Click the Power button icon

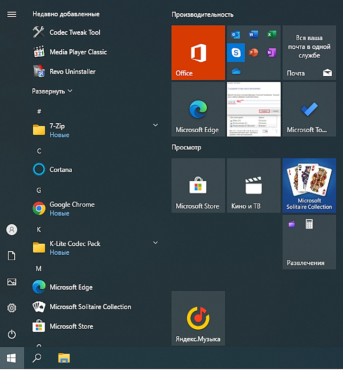[x=12, y=335]
